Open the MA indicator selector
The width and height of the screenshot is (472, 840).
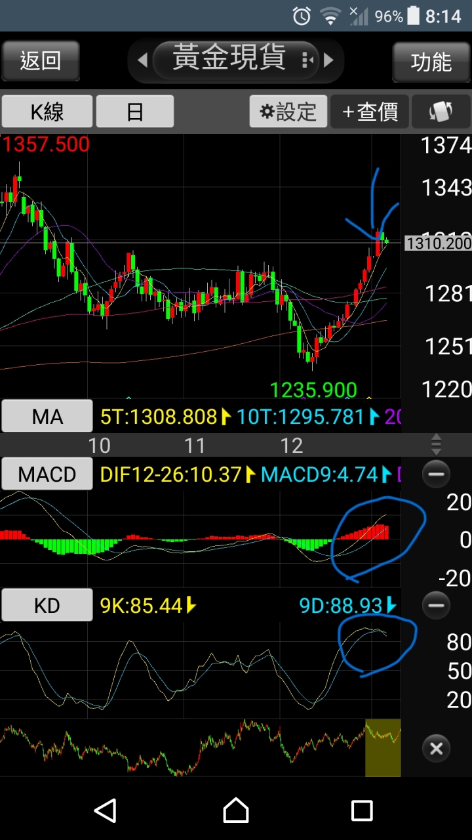(x=47, y=416)
